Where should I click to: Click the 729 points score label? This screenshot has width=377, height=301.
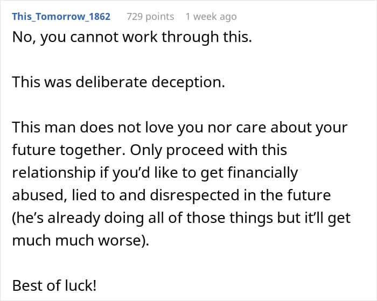(150, 17)
